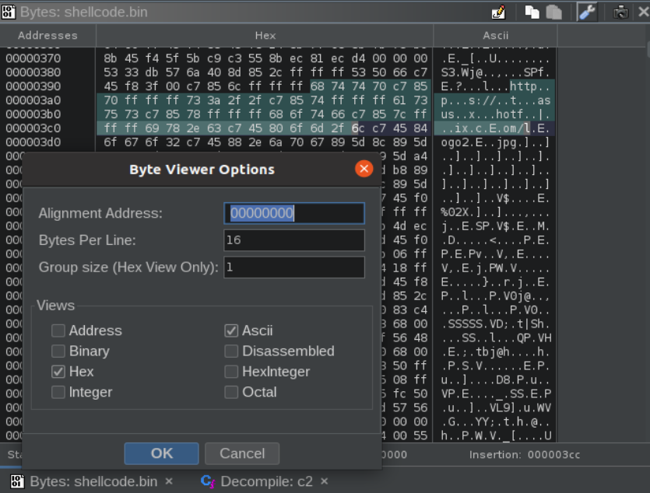This screenshot has height=493, width=650.
Task: Uncheck the Ascii view checkbox
Action: (231, 330)
